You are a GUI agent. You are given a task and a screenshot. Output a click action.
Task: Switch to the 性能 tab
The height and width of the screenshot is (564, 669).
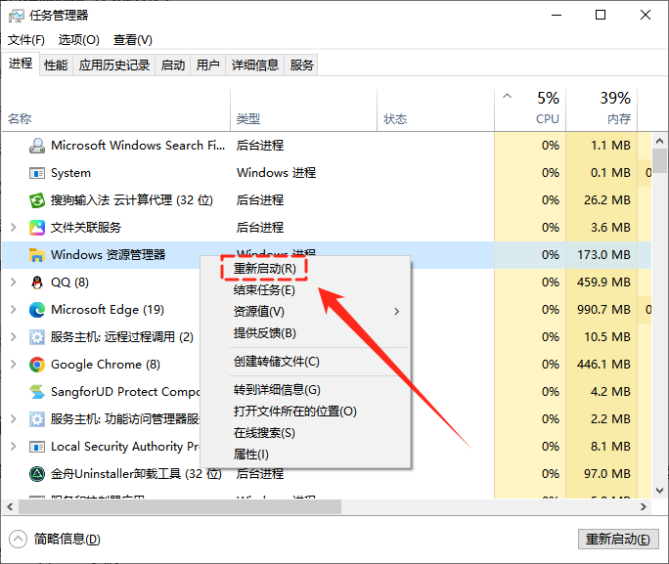(56, 65)
